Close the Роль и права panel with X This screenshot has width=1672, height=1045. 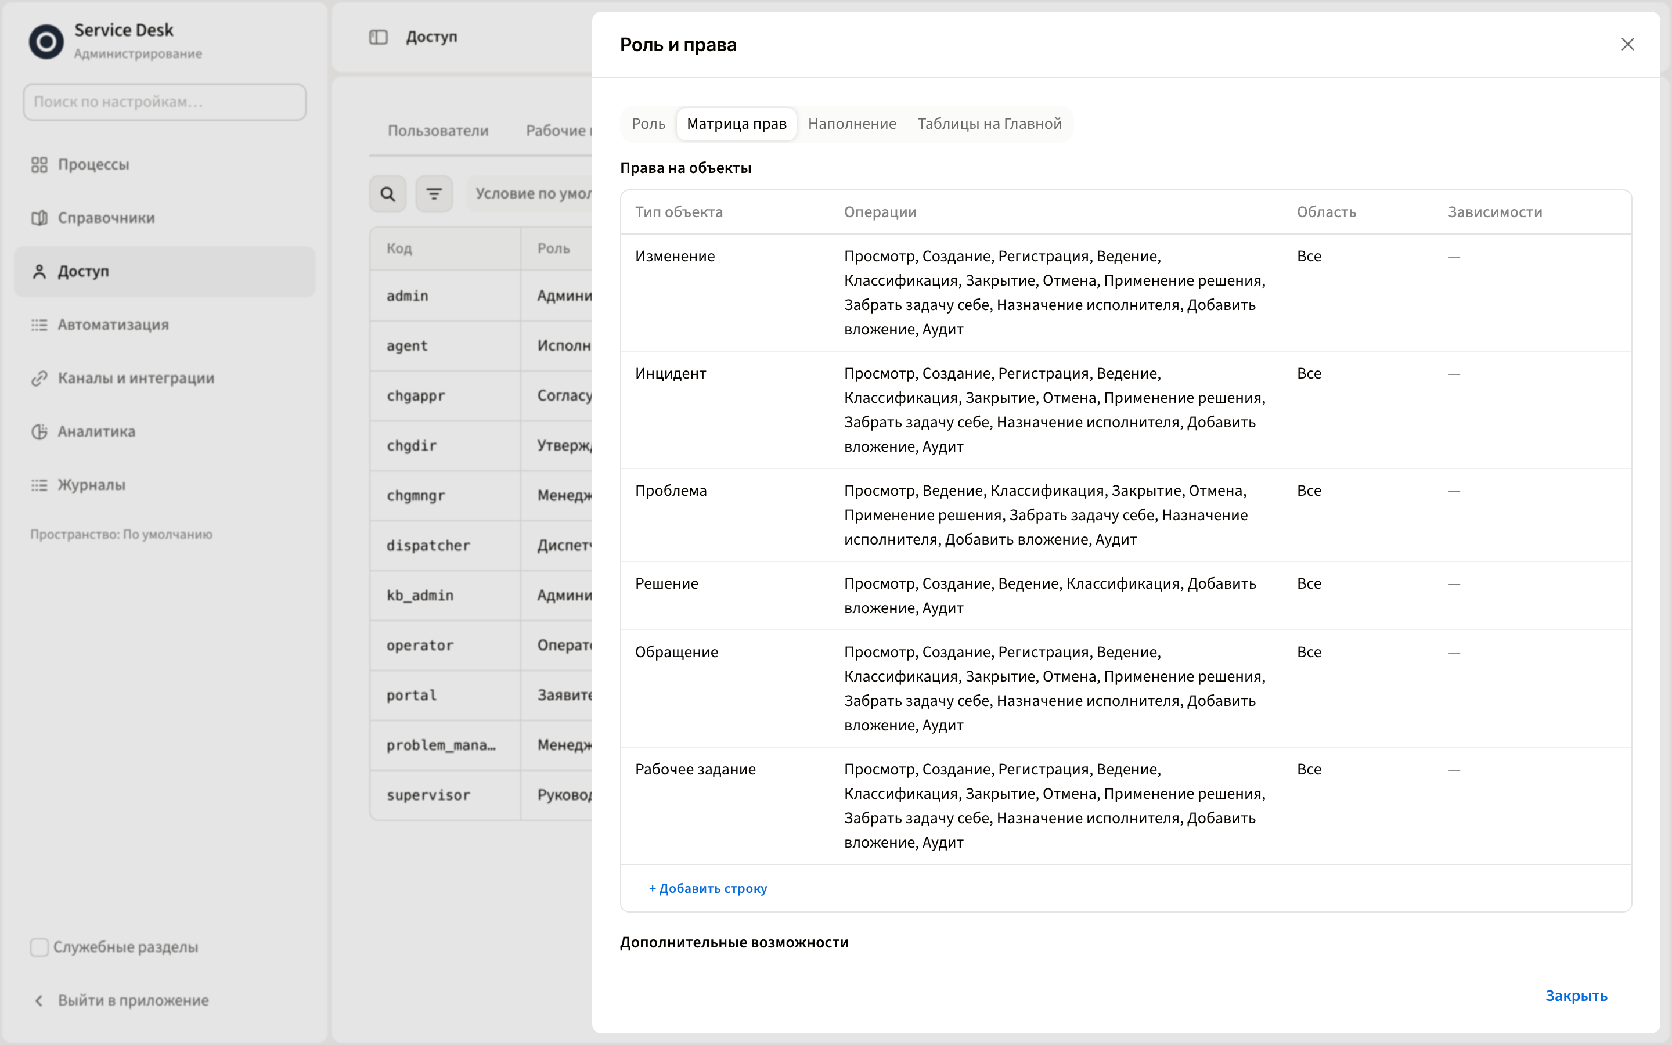pos(1628,44)
